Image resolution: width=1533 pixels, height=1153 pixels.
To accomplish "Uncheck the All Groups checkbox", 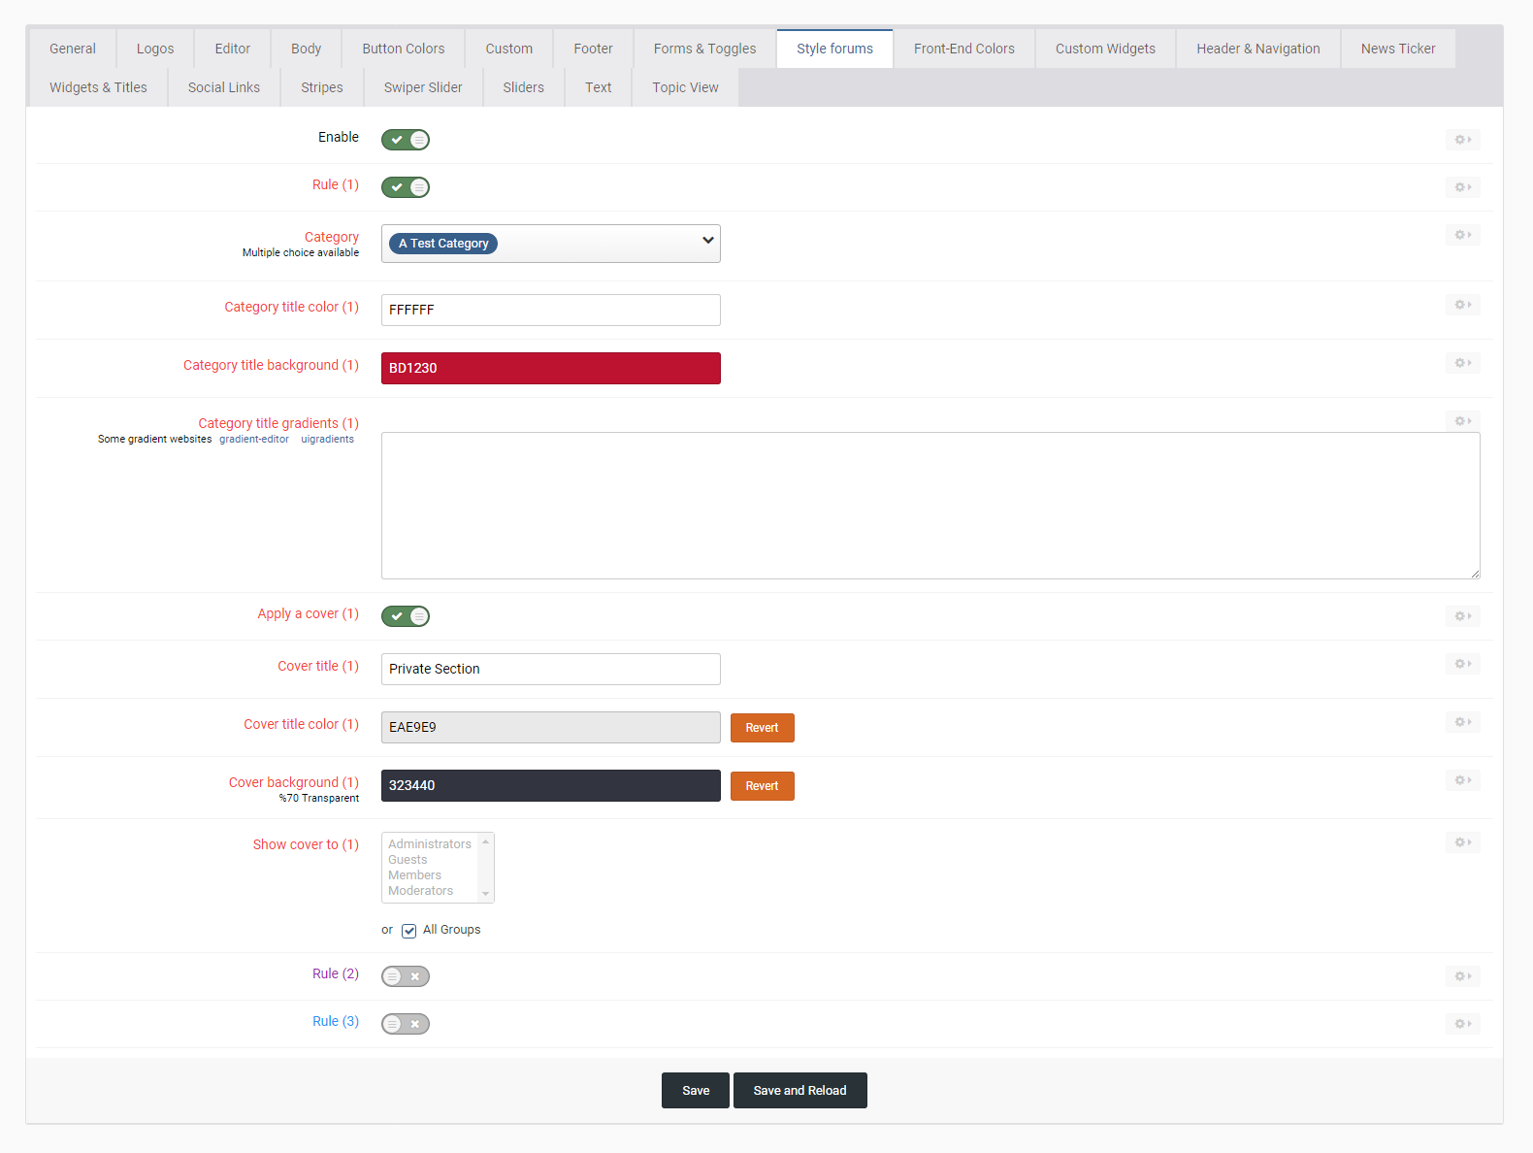I will [409, 931].
